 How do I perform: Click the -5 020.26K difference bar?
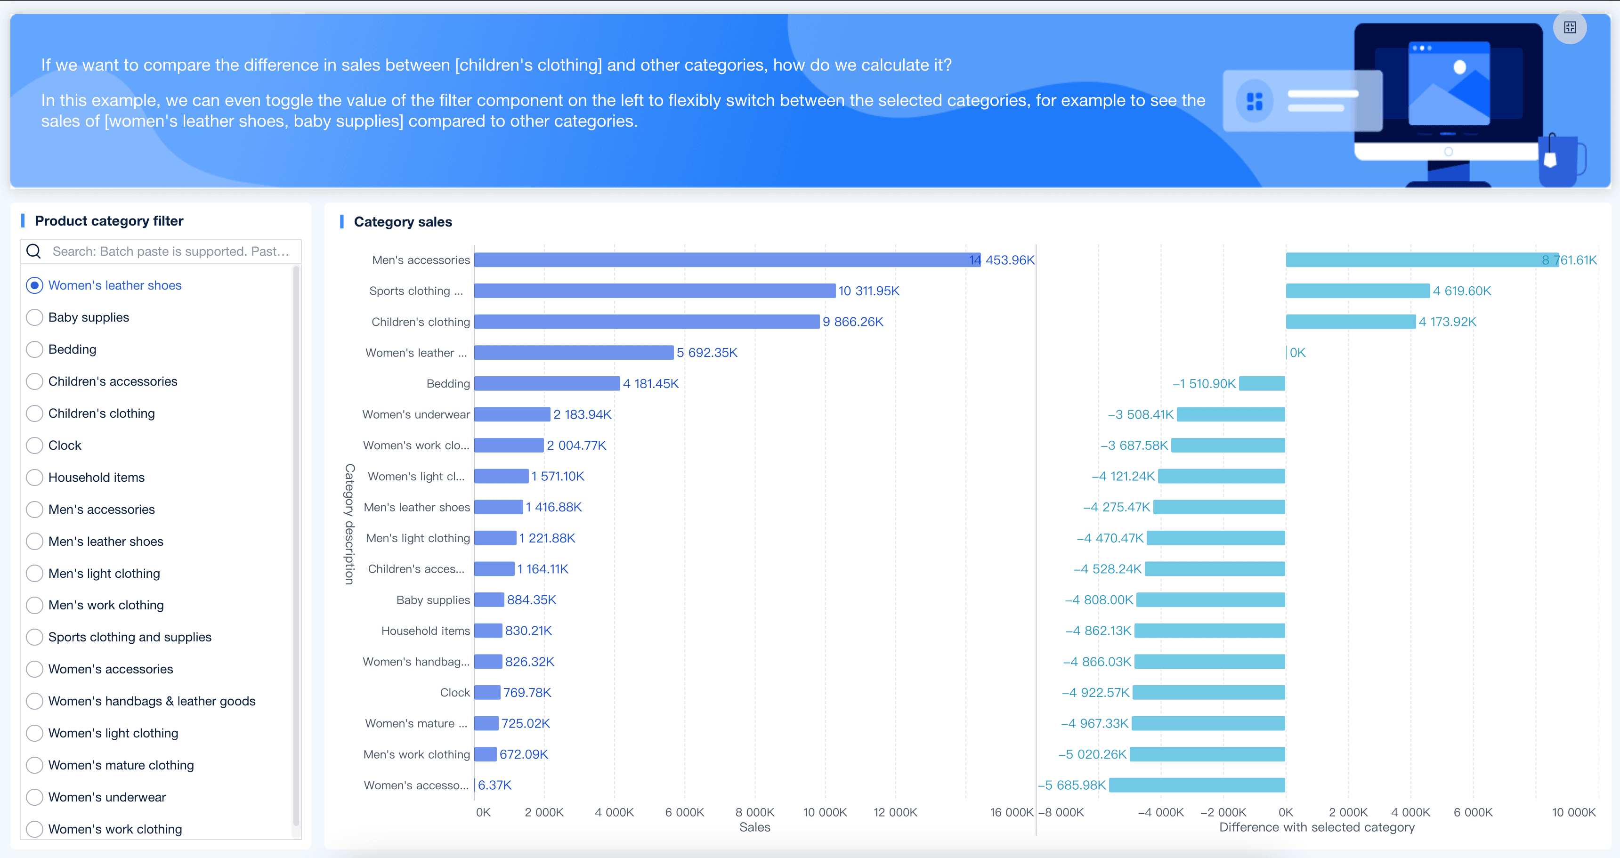(x=1207, y=754)
